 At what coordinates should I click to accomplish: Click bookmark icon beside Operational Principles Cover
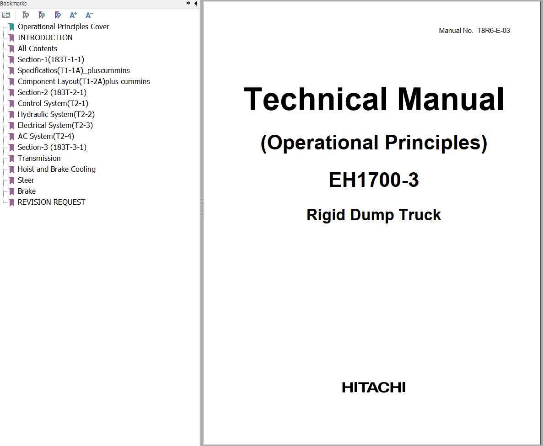point(11,27)
